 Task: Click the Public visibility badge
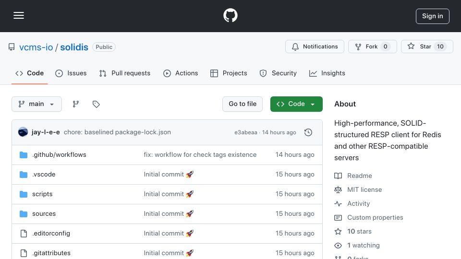coord(104,47)
